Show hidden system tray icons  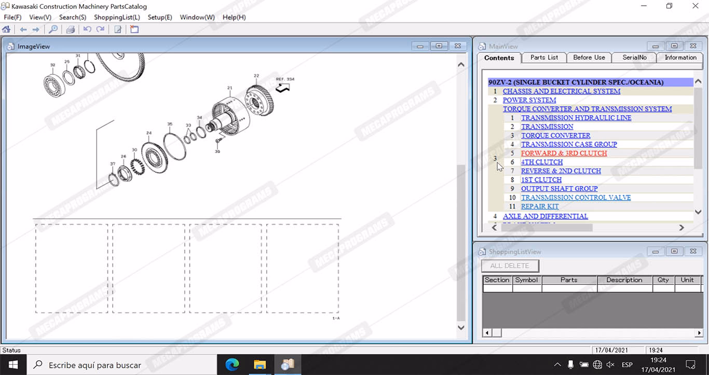coord(557,365)
